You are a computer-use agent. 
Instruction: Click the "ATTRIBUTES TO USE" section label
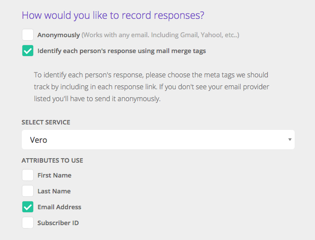pos(52,160)
